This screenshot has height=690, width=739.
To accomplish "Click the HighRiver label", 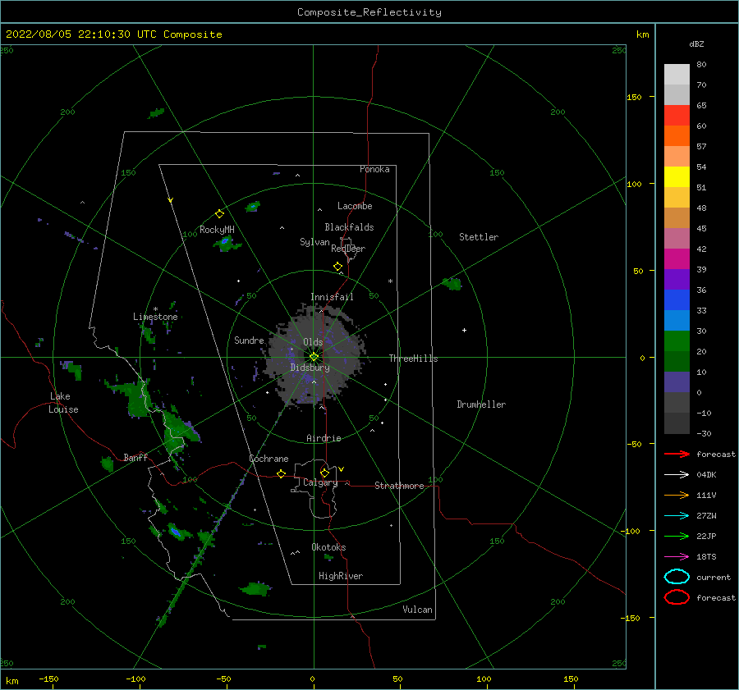I will coord(341,576).
